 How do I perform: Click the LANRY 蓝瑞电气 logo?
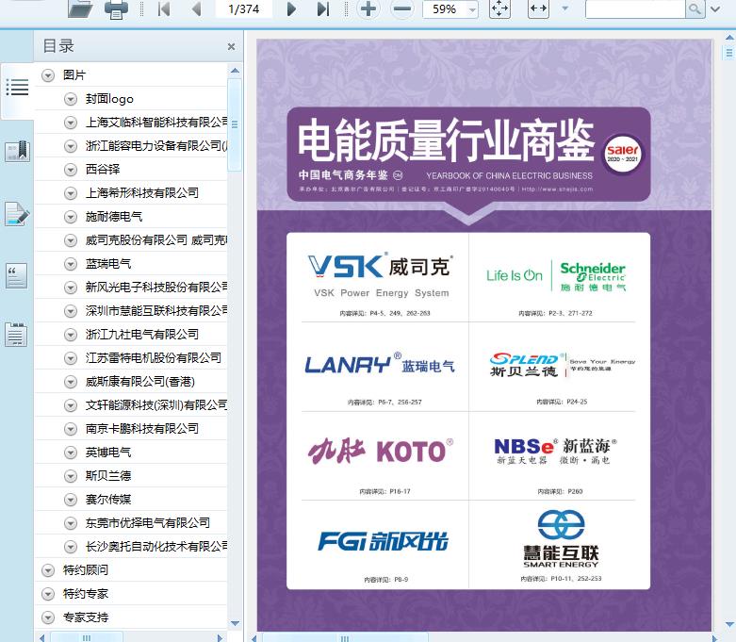point(380,363)
